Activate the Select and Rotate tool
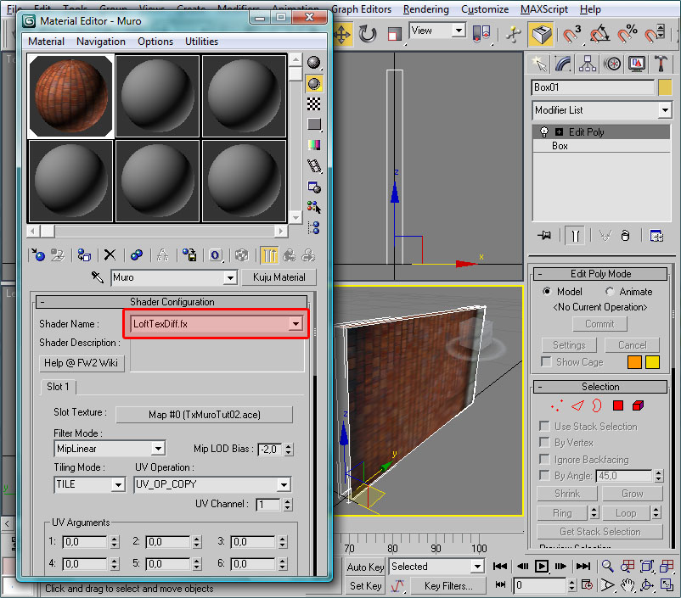 [368, 34]
